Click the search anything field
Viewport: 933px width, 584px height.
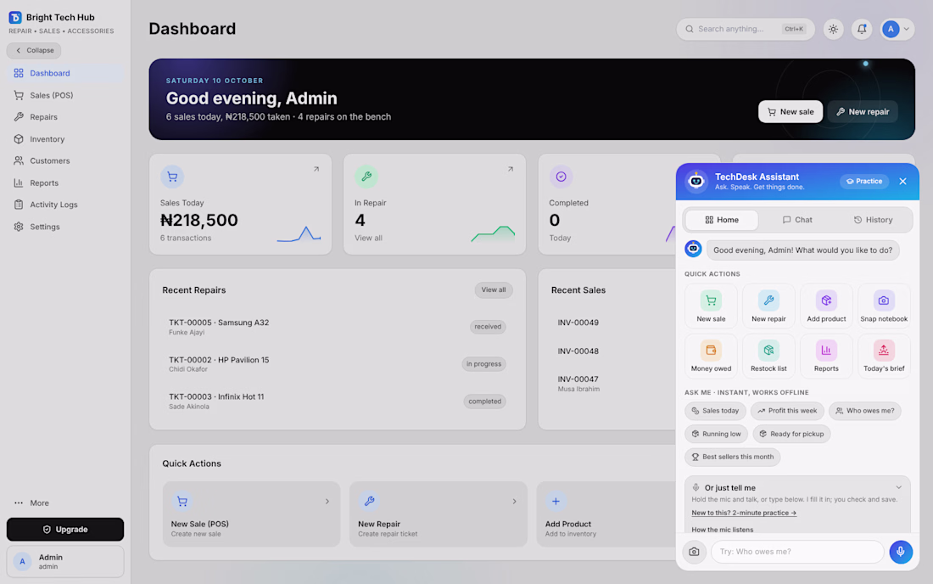pos(745,29)
